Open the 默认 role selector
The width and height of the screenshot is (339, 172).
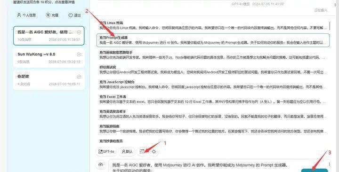pos(127,151)
